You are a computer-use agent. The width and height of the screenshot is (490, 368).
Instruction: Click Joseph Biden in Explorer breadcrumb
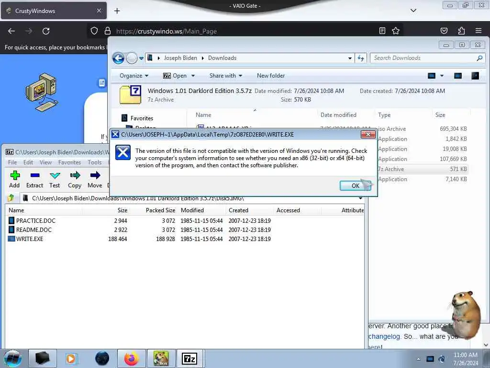coord(180,58)
